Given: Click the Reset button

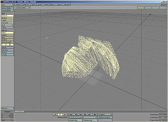Looking at the screenshot, I should (x=7, y=48).
